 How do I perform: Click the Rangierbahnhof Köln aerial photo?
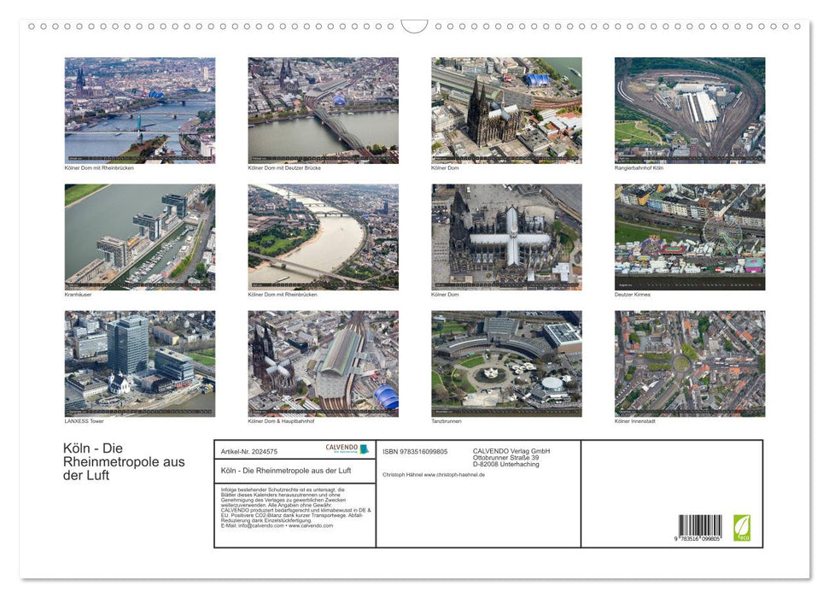click(689, 109)
